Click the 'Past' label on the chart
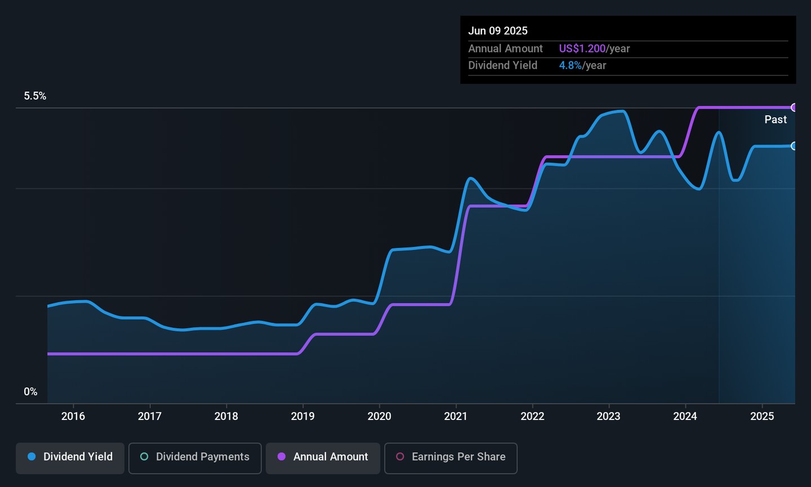811x487 pixels. (776, 120)
